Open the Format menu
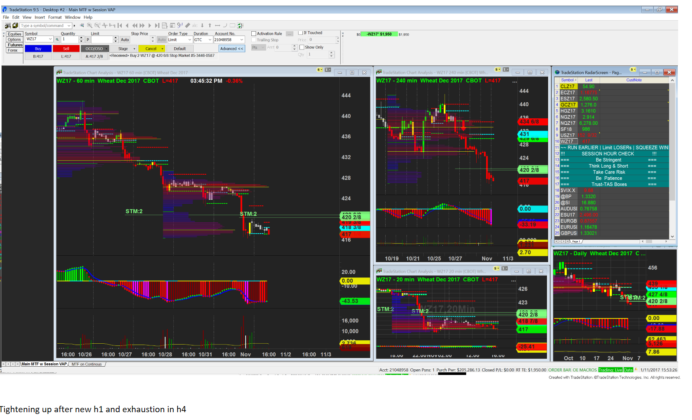 (x=55, y=17)
